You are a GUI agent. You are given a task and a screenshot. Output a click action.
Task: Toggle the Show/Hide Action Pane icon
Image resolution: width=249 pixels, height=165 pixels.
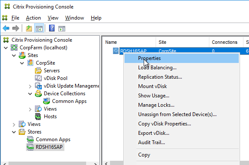click(x=62, y=28)
